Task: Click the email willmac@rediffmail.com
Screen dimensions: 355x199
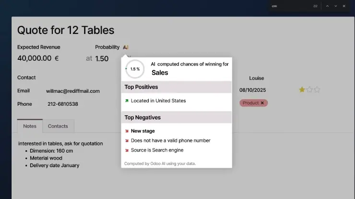Action: pos(73,91)
